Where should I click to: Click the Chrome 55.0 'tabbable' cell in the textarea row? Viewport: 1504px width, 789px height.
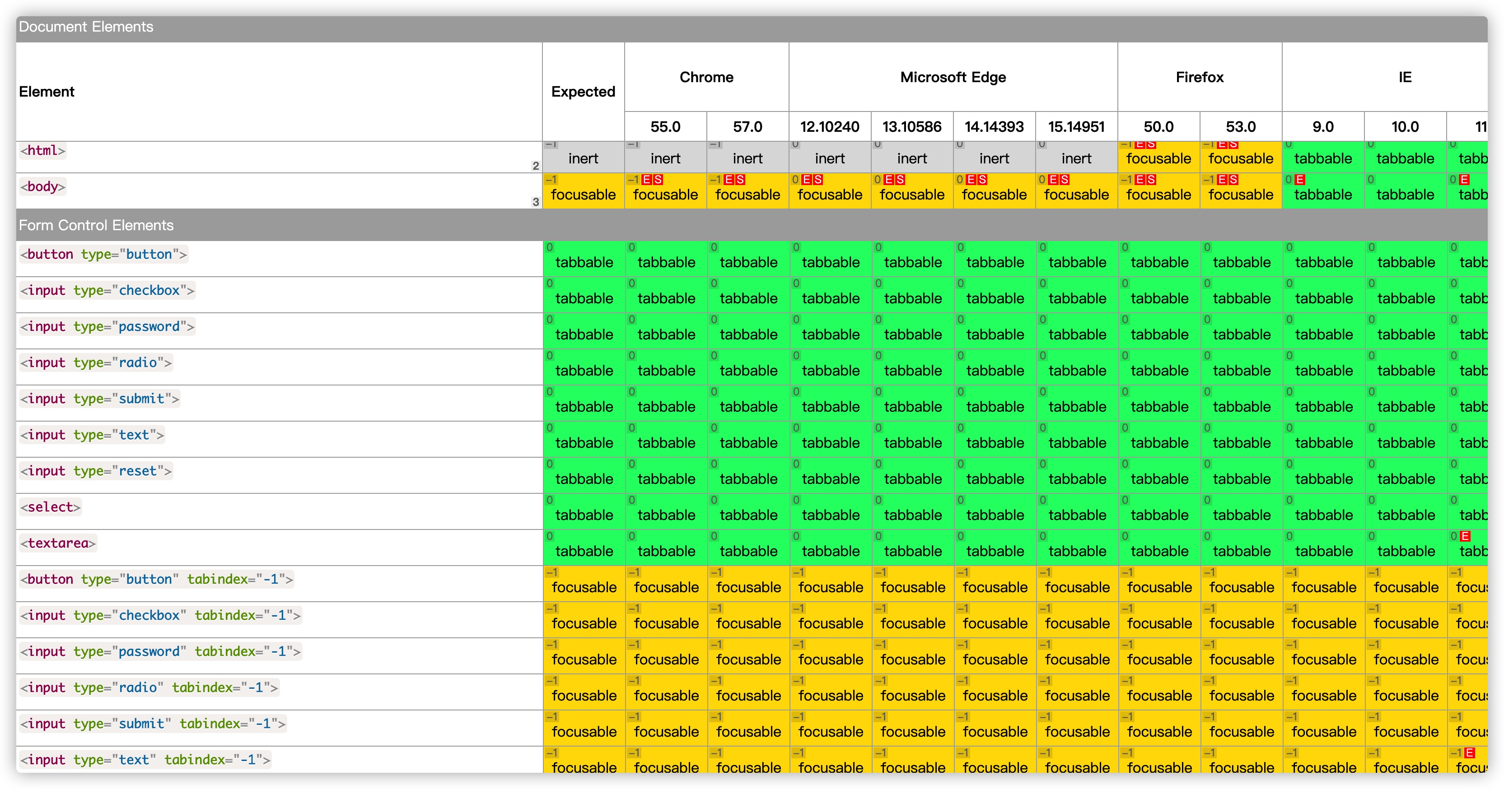666,548
